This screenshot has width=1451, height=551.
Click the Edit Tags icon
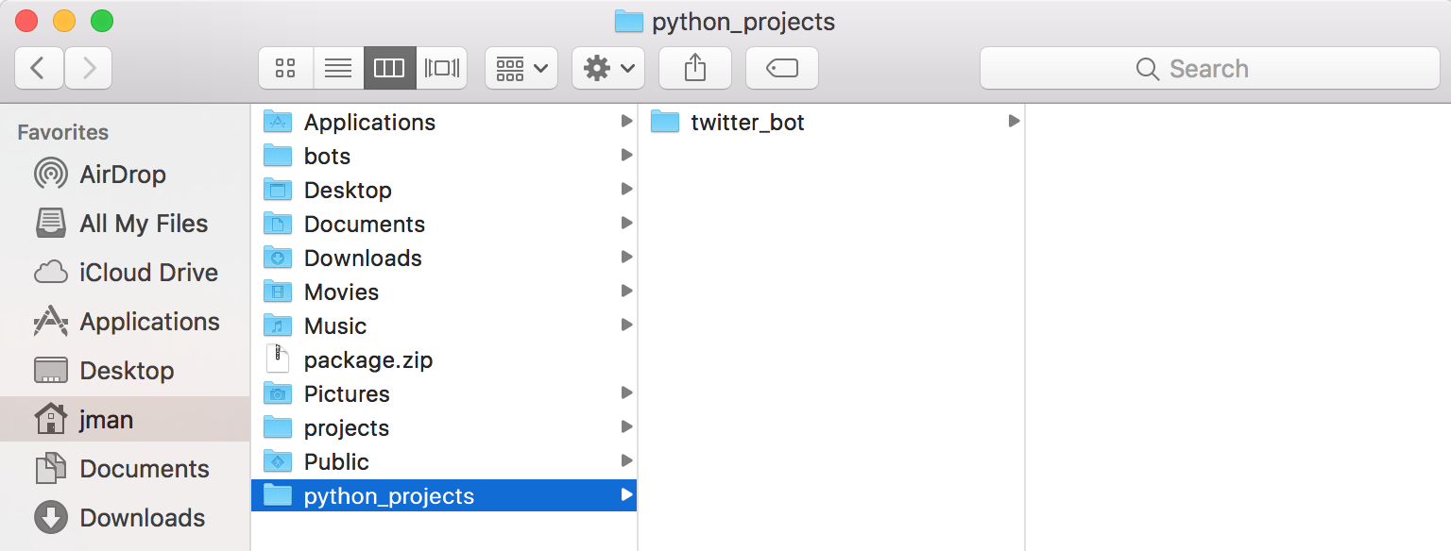coord(782,68)
